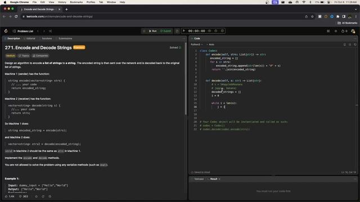Image resolution: width=360 pixels, height=202 pixels.
Task: Switch to the Submissions tab
Action: click(x=64, y=39)
